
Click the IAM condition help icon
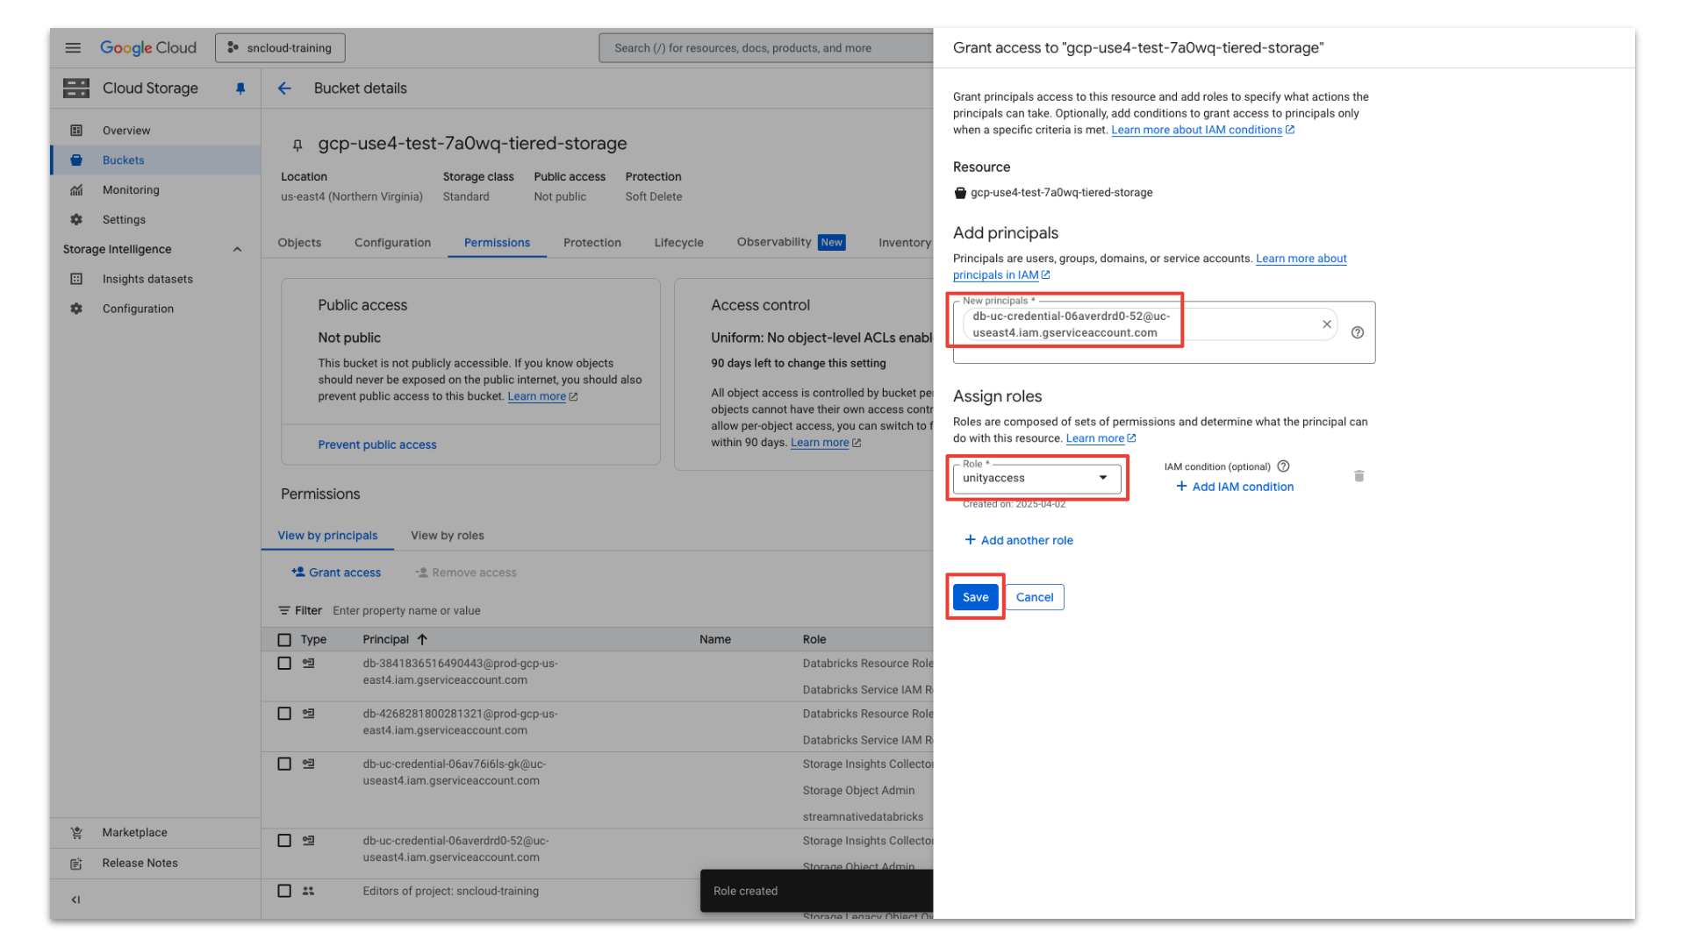click(x=1283, y=466)
